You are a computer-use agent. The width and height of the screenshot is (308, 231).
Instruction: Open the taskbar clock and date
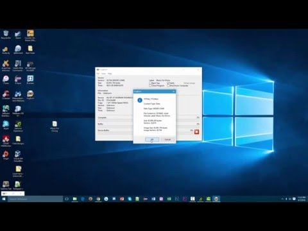point(302,199)
